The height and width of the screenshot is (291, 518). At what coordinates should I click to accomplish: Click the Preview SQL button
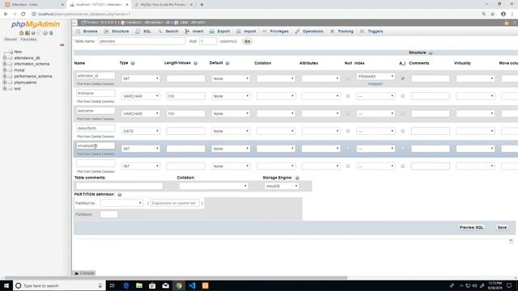[x=471, y=227]
